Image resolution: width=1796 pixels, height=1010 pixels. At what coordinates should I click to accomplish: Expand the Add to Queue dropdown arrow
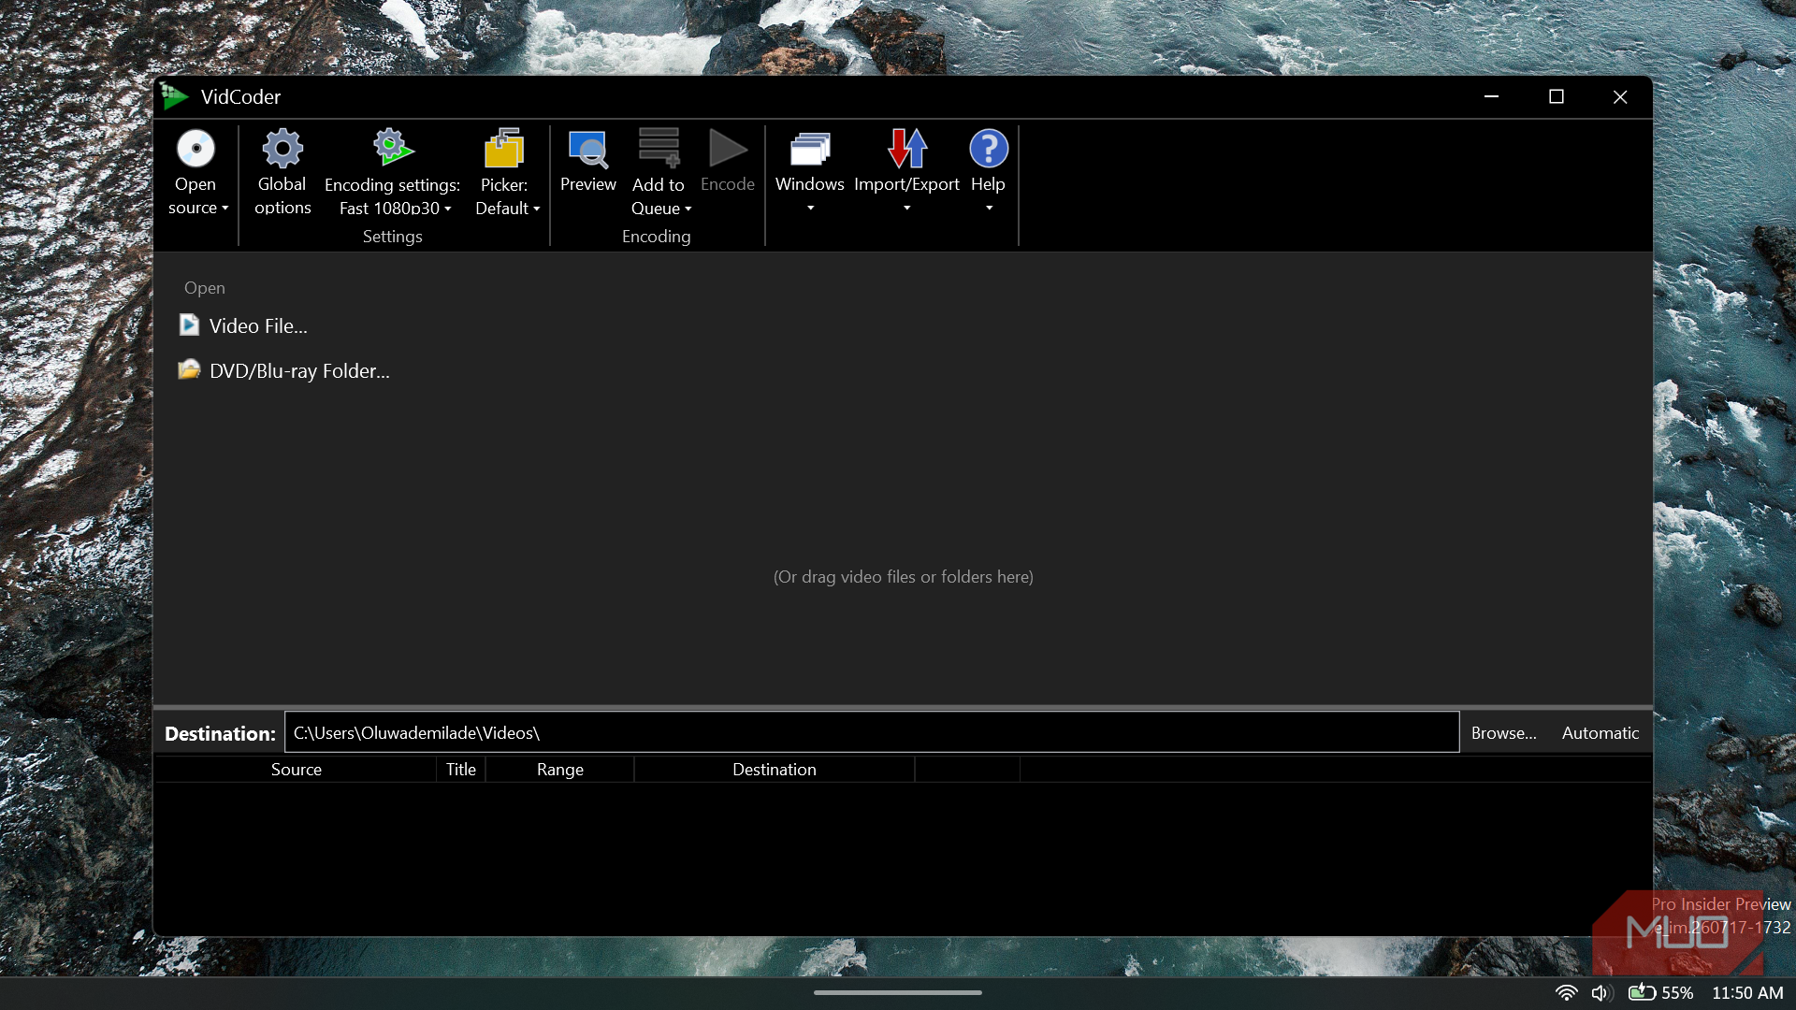point(688,209)
